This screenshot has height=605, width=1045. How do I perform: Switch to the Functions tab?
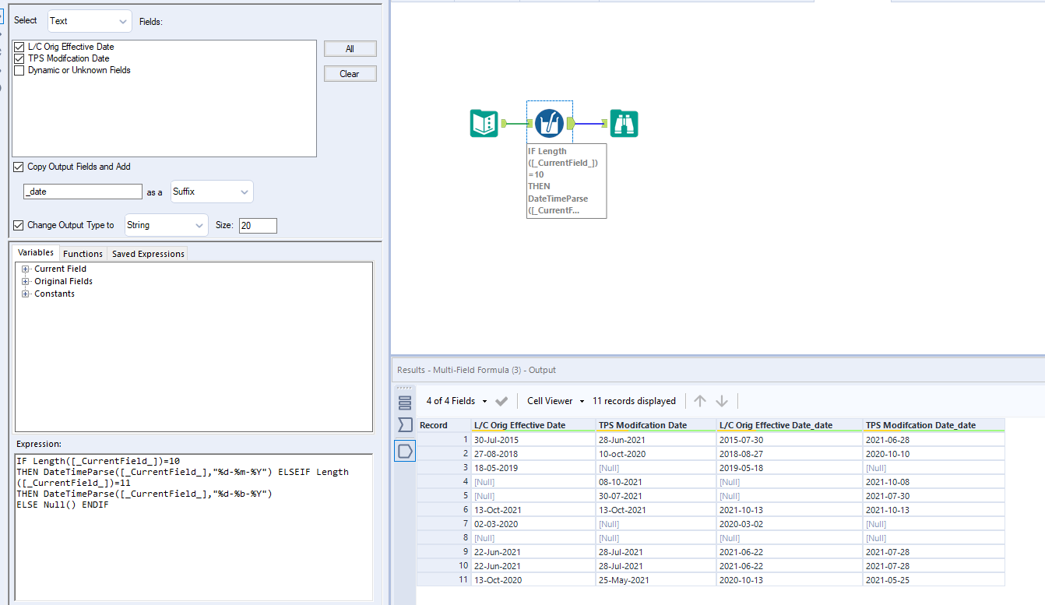[x=83, y=253]
